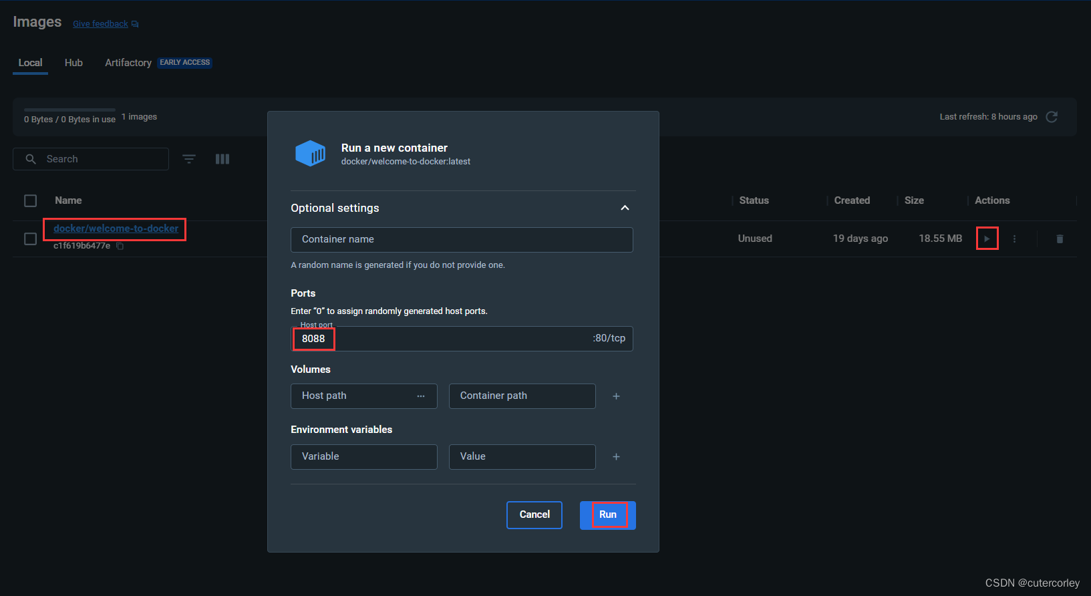Click the Container path input field

point(522,396)
